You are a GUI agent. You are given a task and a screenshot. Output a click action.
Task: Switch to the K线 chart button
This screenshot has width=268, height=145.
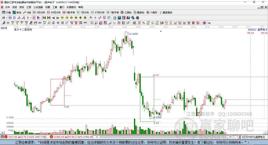27,13
